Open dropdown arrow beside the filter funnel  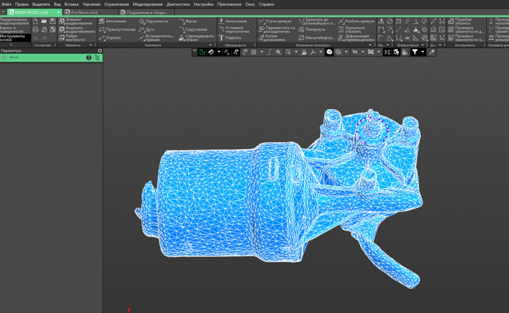[422, 52]
